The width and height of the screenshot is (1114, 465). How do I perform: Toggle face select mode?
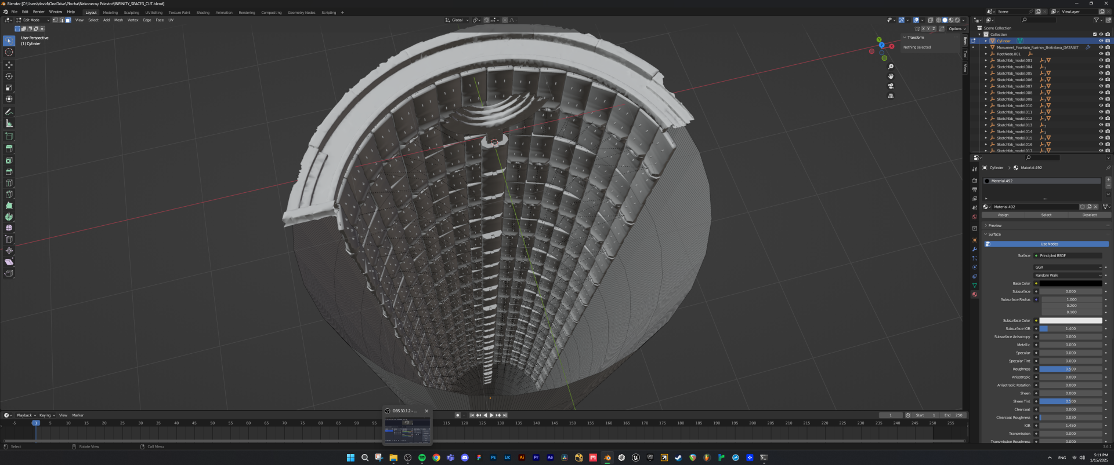68,20
